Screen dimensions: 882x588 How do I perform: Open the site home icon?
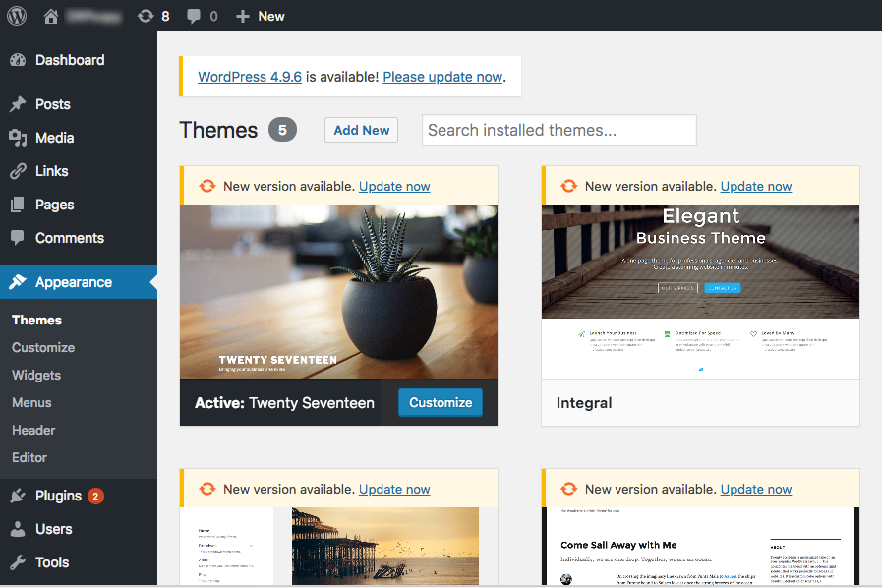(50, 17)
